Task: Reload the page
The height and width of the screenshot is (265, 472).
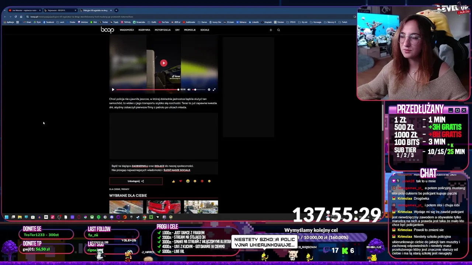Action: coord(15,17)
